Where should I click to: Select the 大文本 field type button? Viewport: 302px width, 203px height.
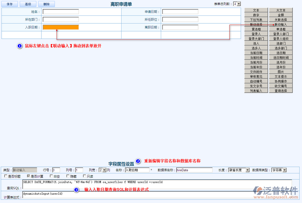[x=281, y=10]
